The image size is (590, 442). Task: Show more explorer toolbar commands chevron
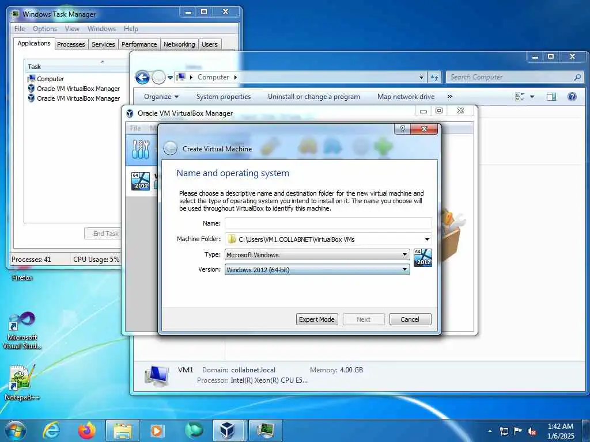pyautogui.click(x=449, y=97)
